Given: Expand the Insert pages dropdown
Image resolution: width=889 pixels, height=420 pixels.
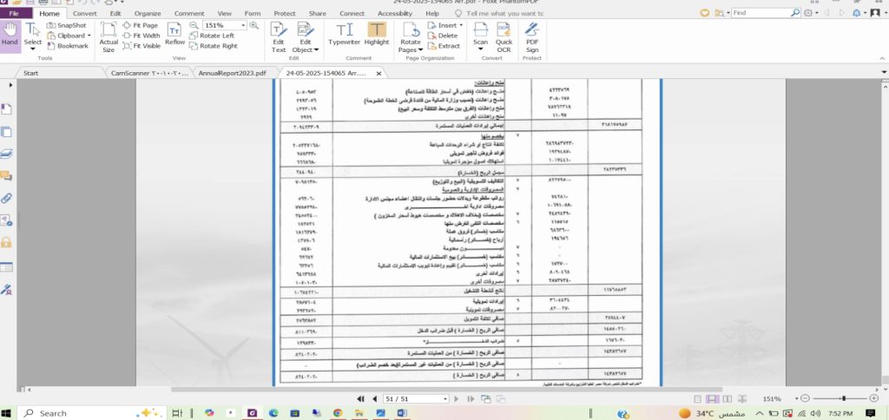Looking at the screenshot, I should 463,25.
